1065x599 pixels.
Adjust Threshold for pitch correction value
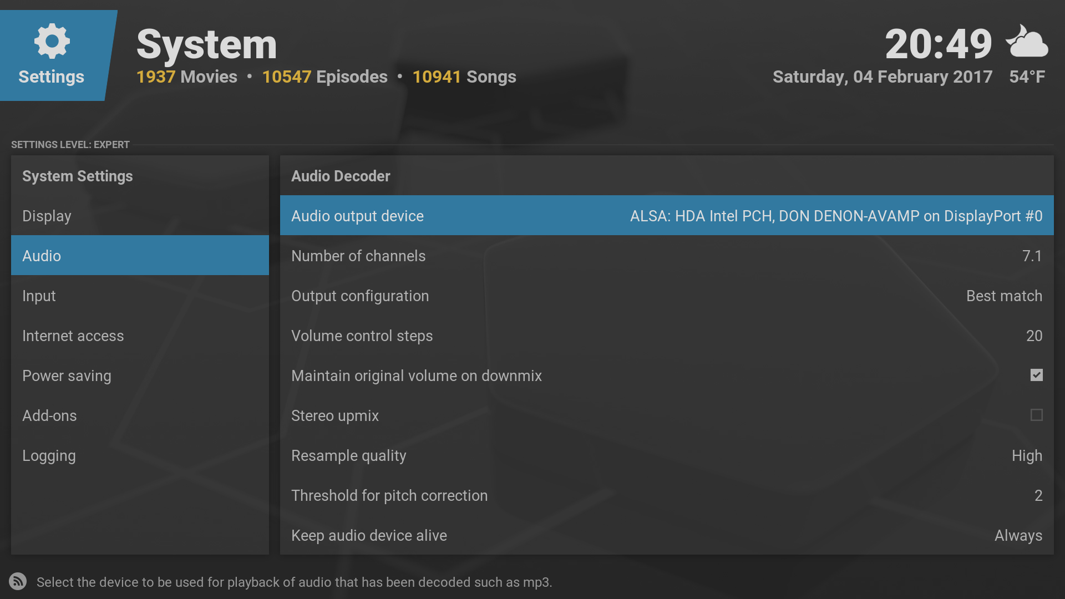666,495
